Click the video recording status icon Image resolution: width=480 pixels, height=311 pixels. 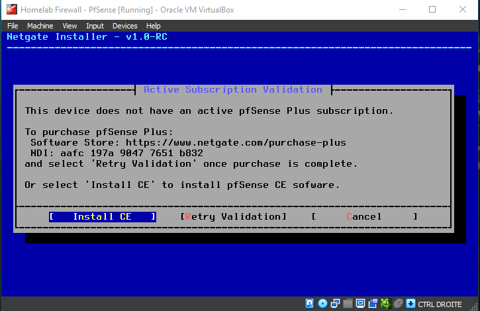click(x=373, y=304)
